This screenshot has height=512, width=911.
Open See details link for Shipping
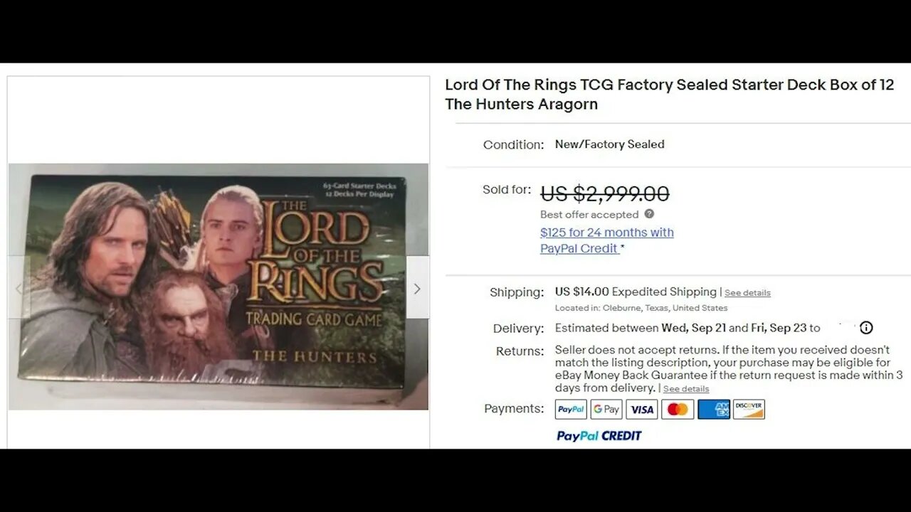click(x=747, y=293)
